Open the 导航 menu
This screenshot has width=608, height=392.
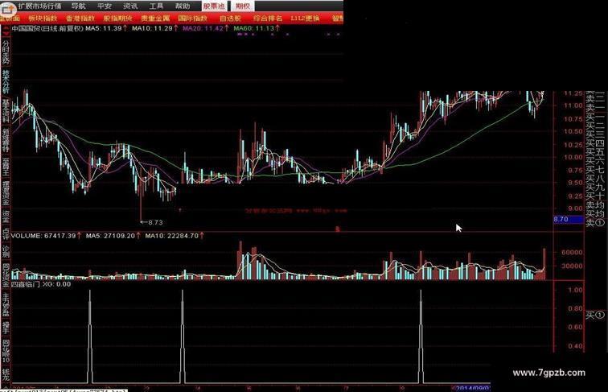point(78,6)
